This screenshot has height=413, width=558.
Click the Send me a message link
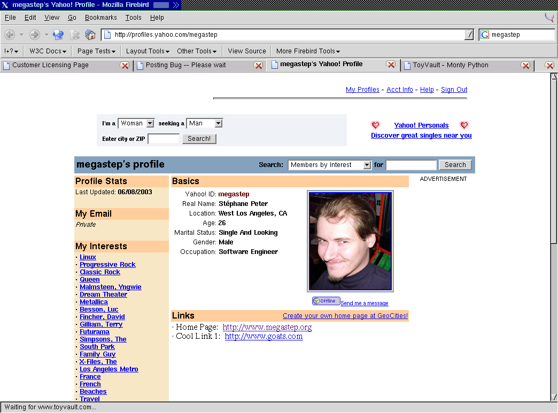pos(365,303)
